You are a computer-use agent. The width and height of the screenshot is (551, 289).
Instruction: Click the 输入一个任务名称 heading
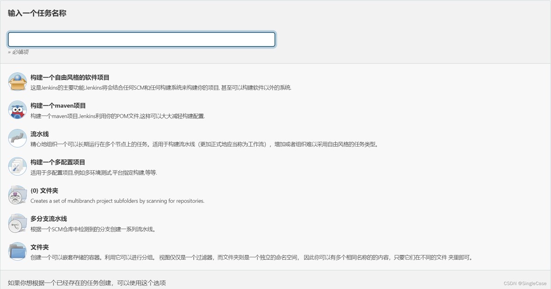(37, 13)
